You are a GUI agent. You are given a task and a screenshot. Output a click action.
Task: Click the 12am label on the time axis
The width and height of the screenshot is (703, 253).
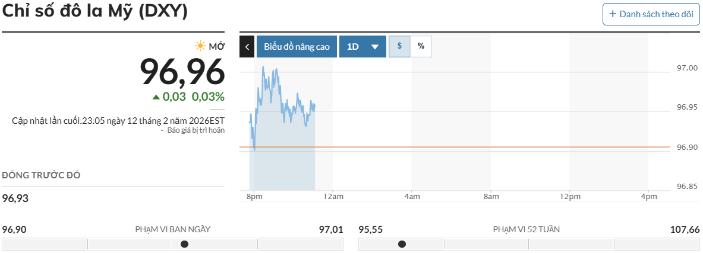pos(333,196)
